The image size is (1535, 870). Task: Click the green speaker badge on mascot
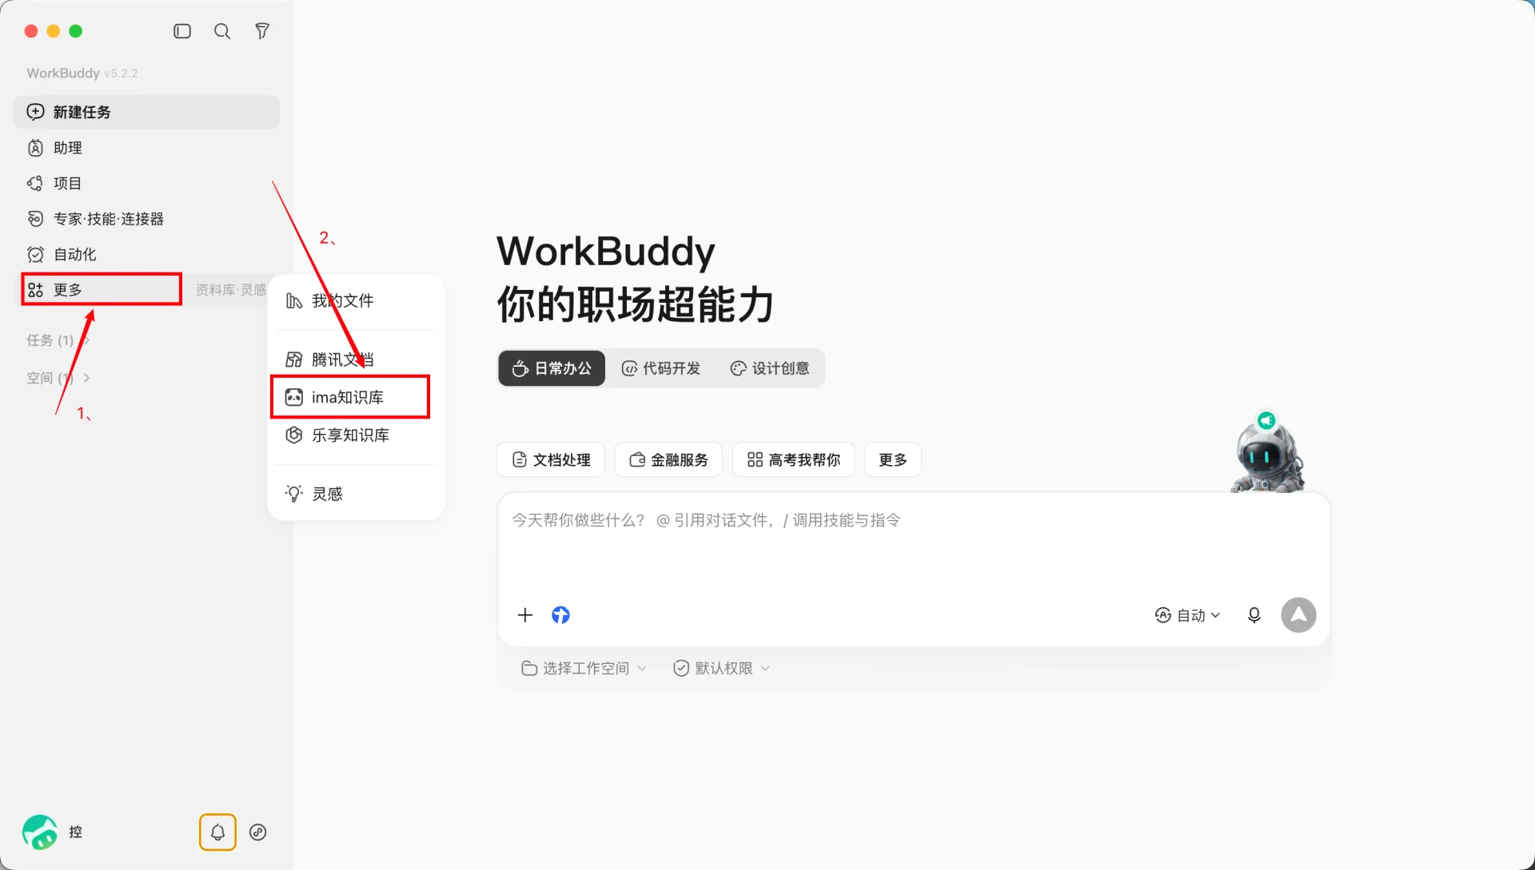(1266, 420)
